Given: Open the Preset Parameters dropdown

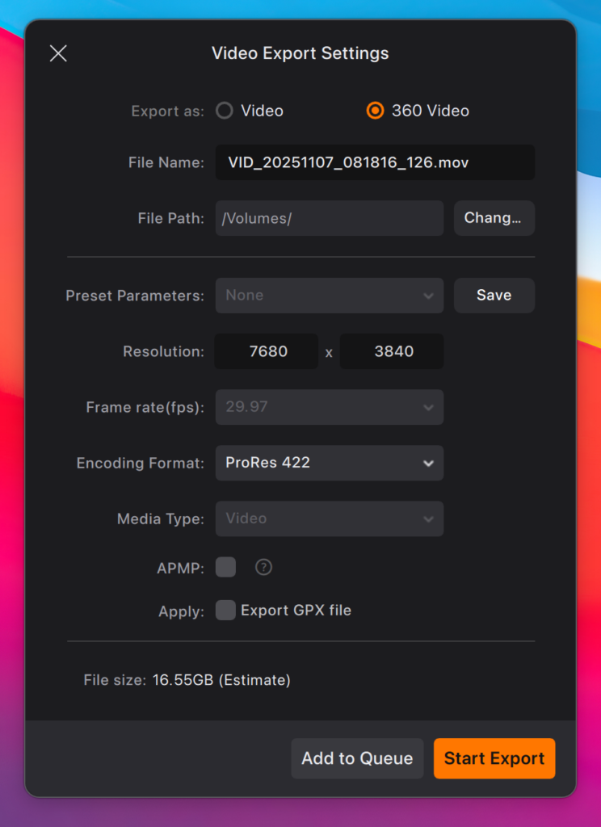Looking at the screenshot, I should [329, 296].
